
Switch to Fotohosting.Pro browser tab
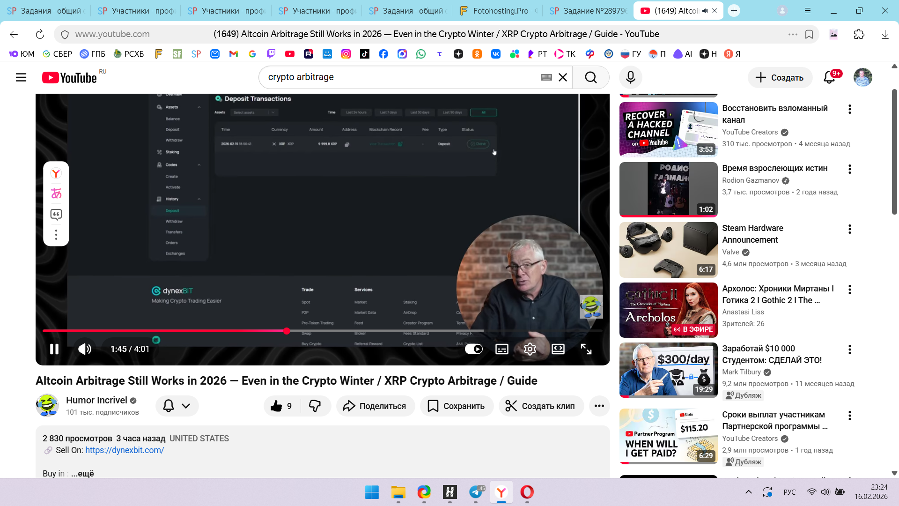pyautogui.click(x=498, y=11)
